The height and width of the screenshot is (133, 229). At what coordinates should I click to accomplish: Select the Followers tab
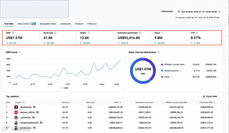click(x=92, y=24)
